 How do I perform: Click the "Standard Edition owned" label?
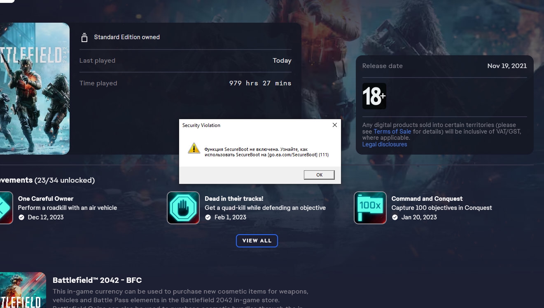(x=127, y=37)
